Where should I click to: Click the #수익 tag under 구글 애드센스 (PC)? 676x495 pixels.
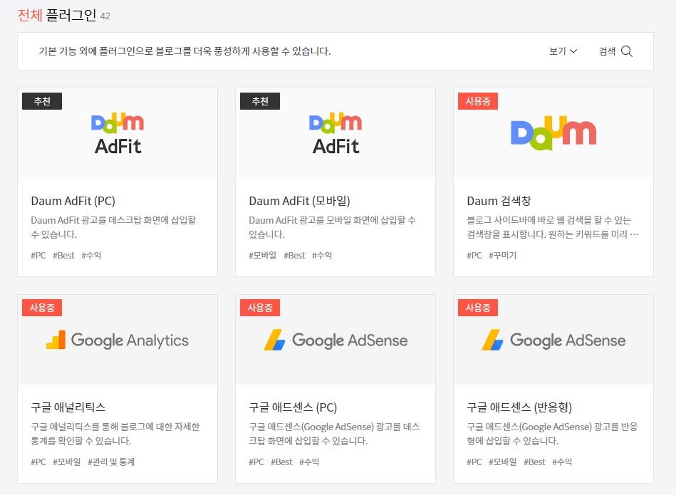point(310,462)
